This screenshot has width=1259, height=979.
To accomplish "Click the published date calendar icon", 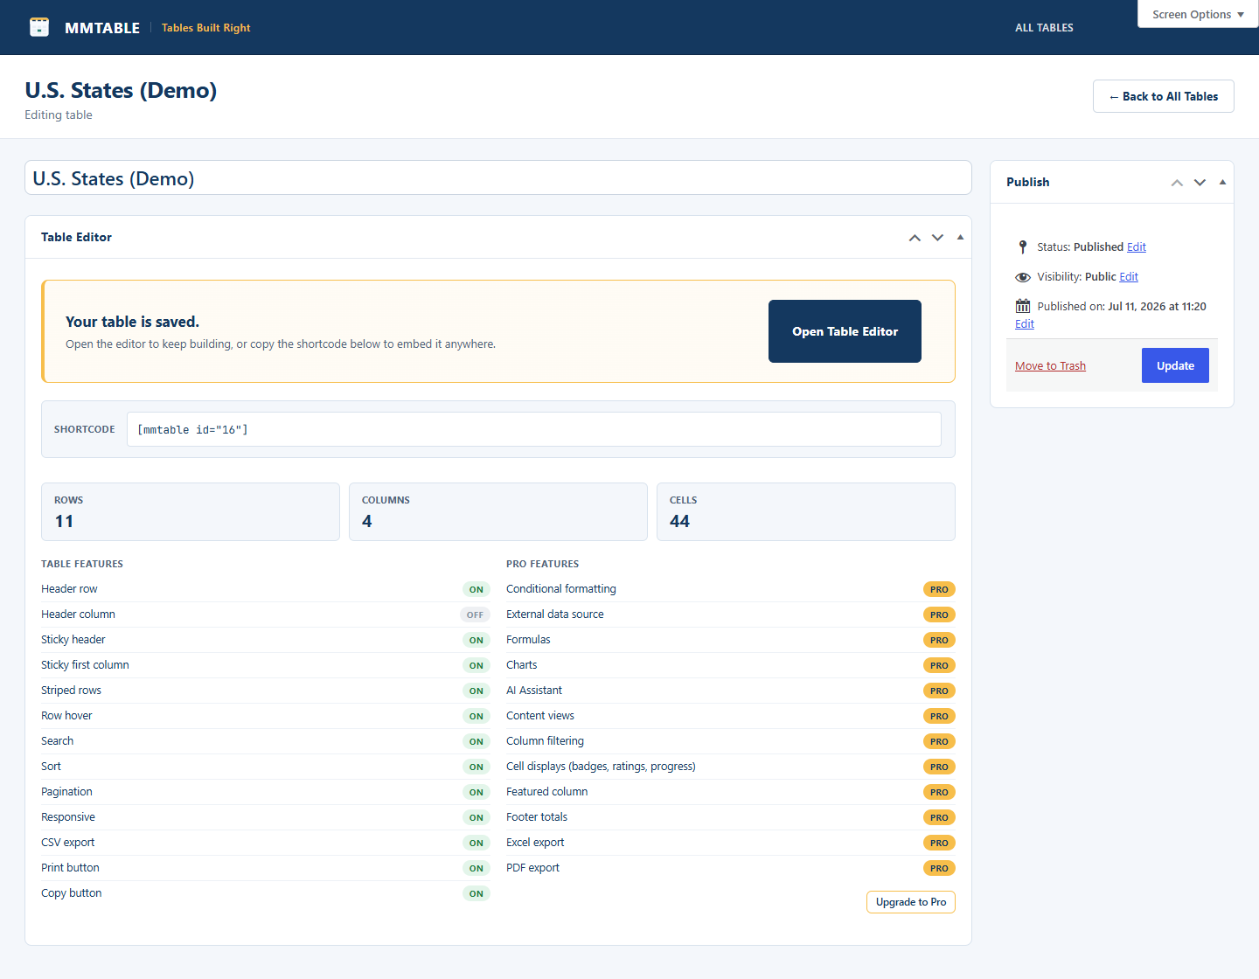I will point(1023,306).
